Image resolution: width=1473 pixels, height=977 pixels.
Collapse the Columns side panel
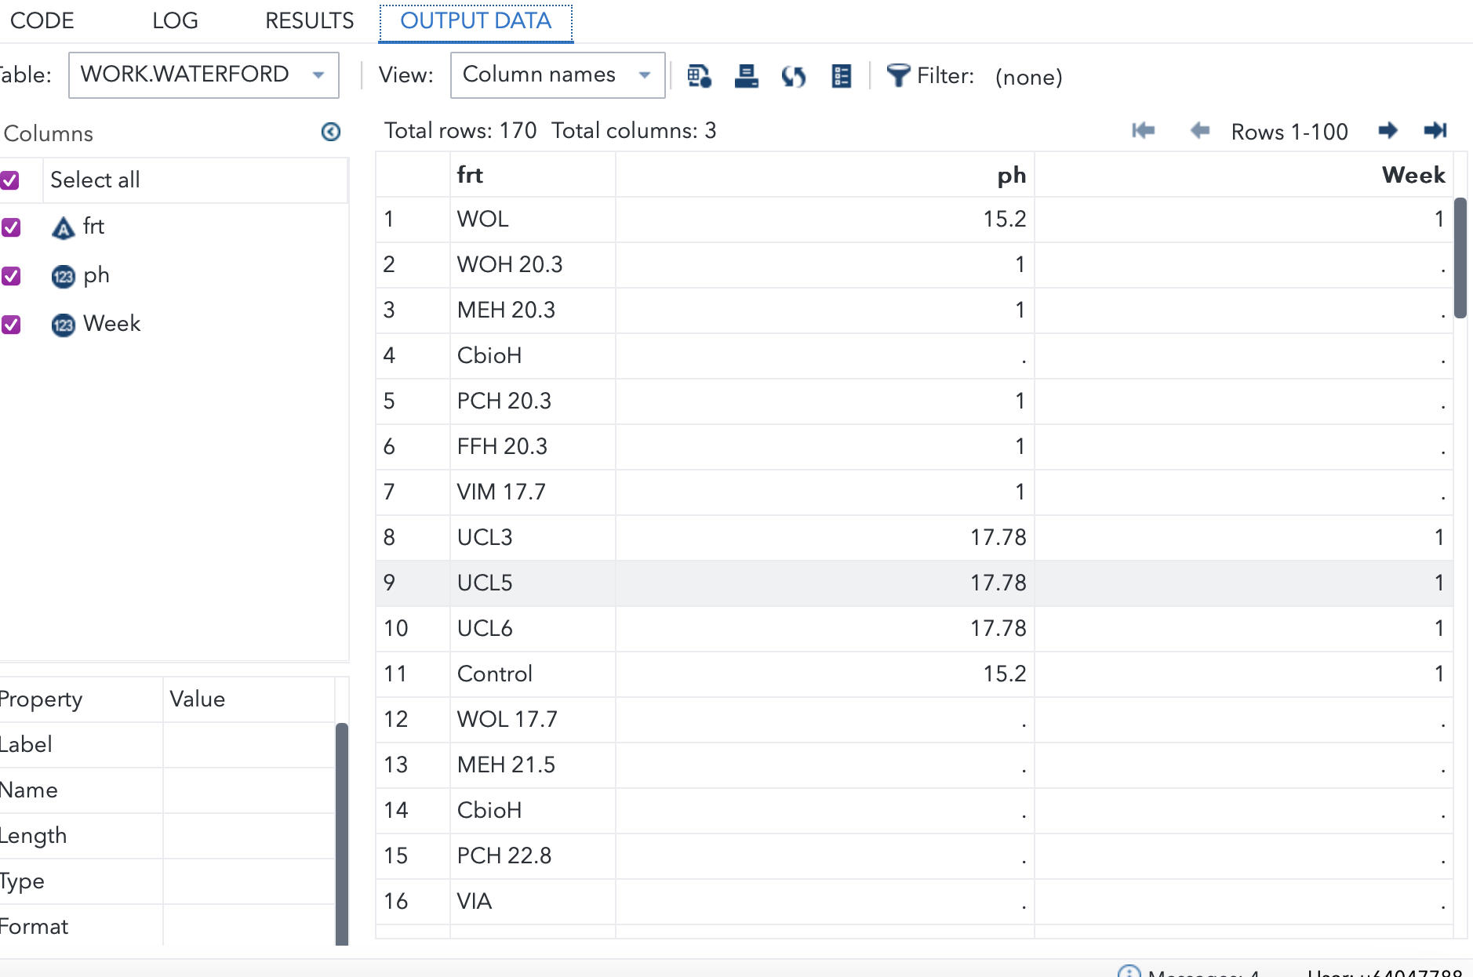[330, 133]
